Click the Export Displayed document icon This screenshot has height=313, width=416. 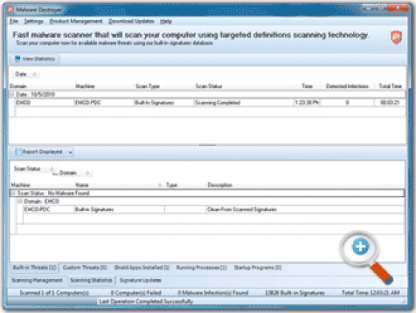coord(18,152)
